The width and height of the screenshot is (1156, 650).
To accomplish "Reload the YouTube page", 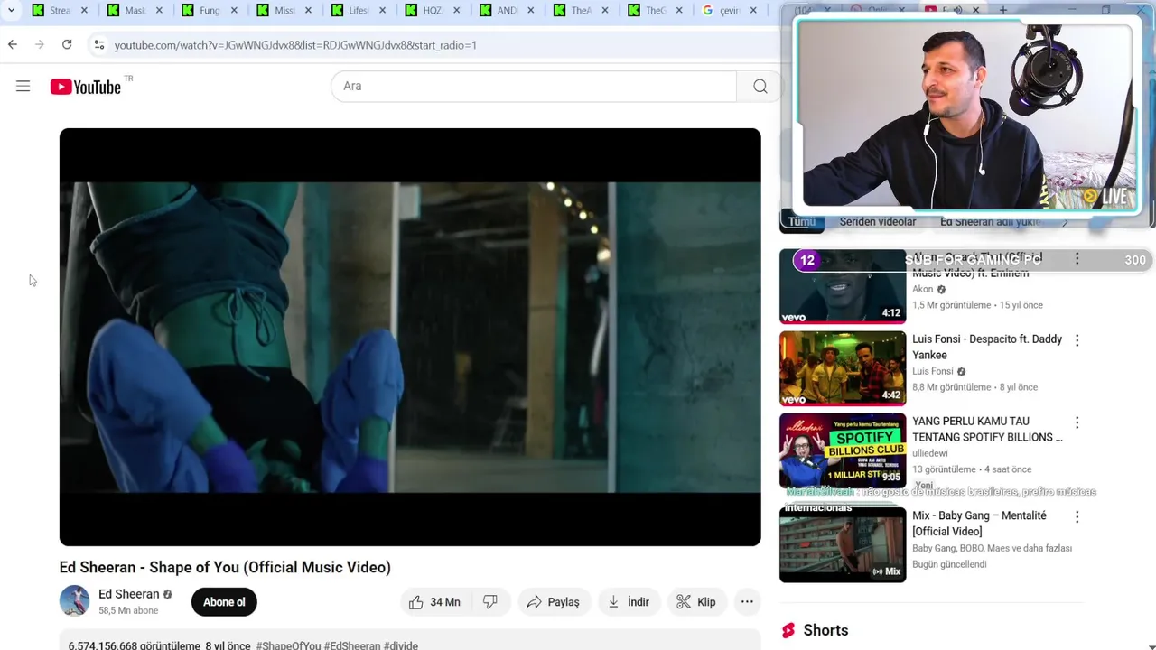I will tap(67, 44).
